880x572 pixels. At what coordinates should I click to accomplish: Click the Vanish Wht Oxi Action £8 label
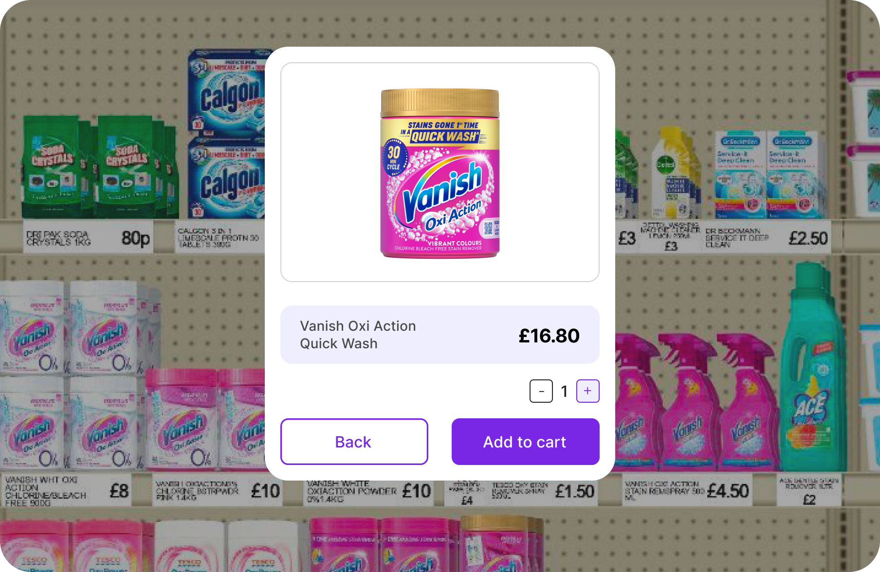point(67,491)
